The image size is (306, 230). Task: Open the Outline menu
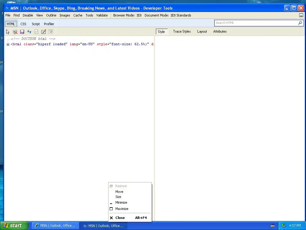(51, 15)
